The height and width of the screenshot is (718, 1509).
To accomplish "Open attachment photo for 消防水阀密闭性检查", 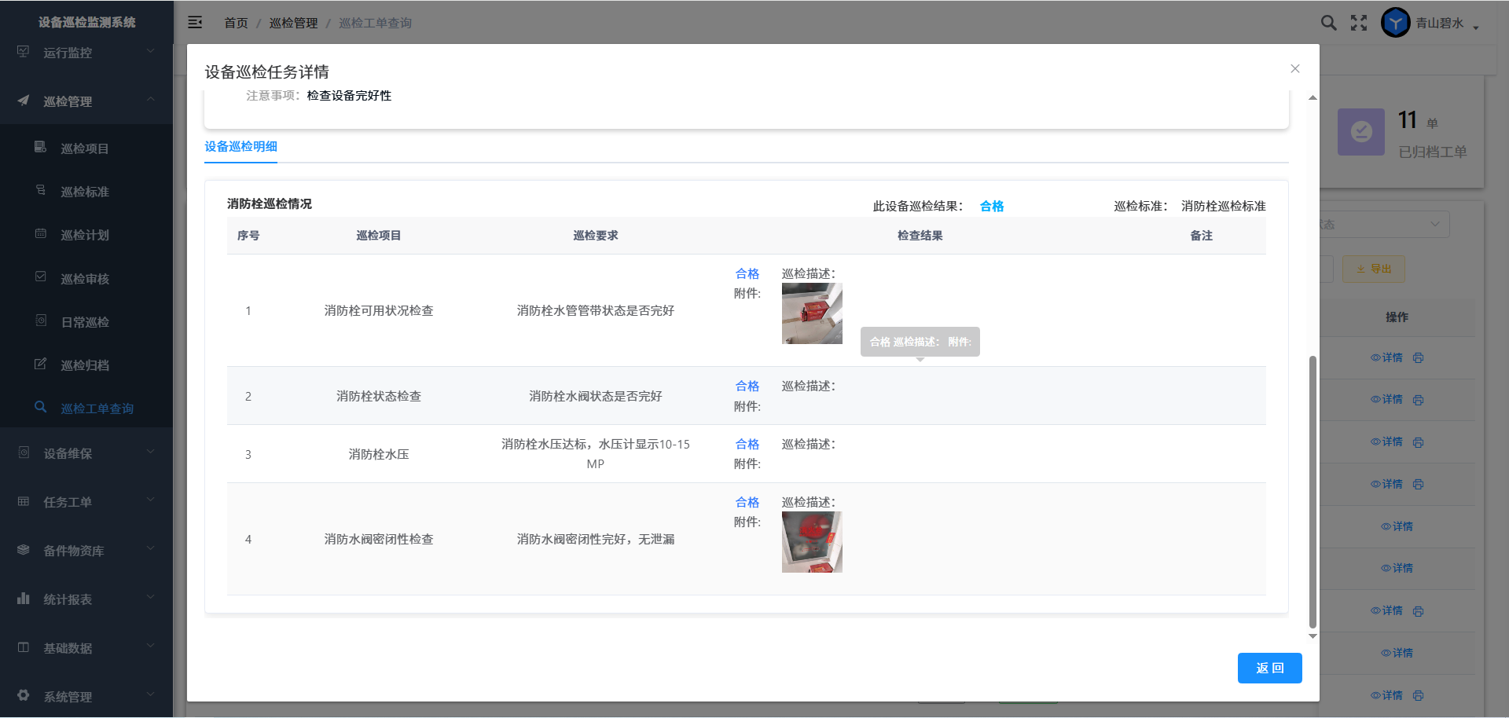I will 812,542.
